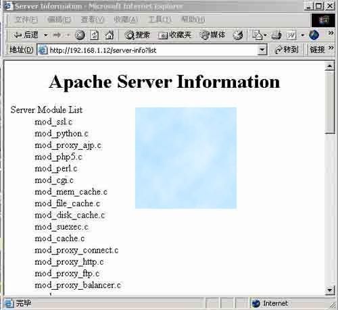Screen dimensions: 338x310
Task: Open the Favorites (收藏夹) toolbar button
Action: click(x=174, y=35)
